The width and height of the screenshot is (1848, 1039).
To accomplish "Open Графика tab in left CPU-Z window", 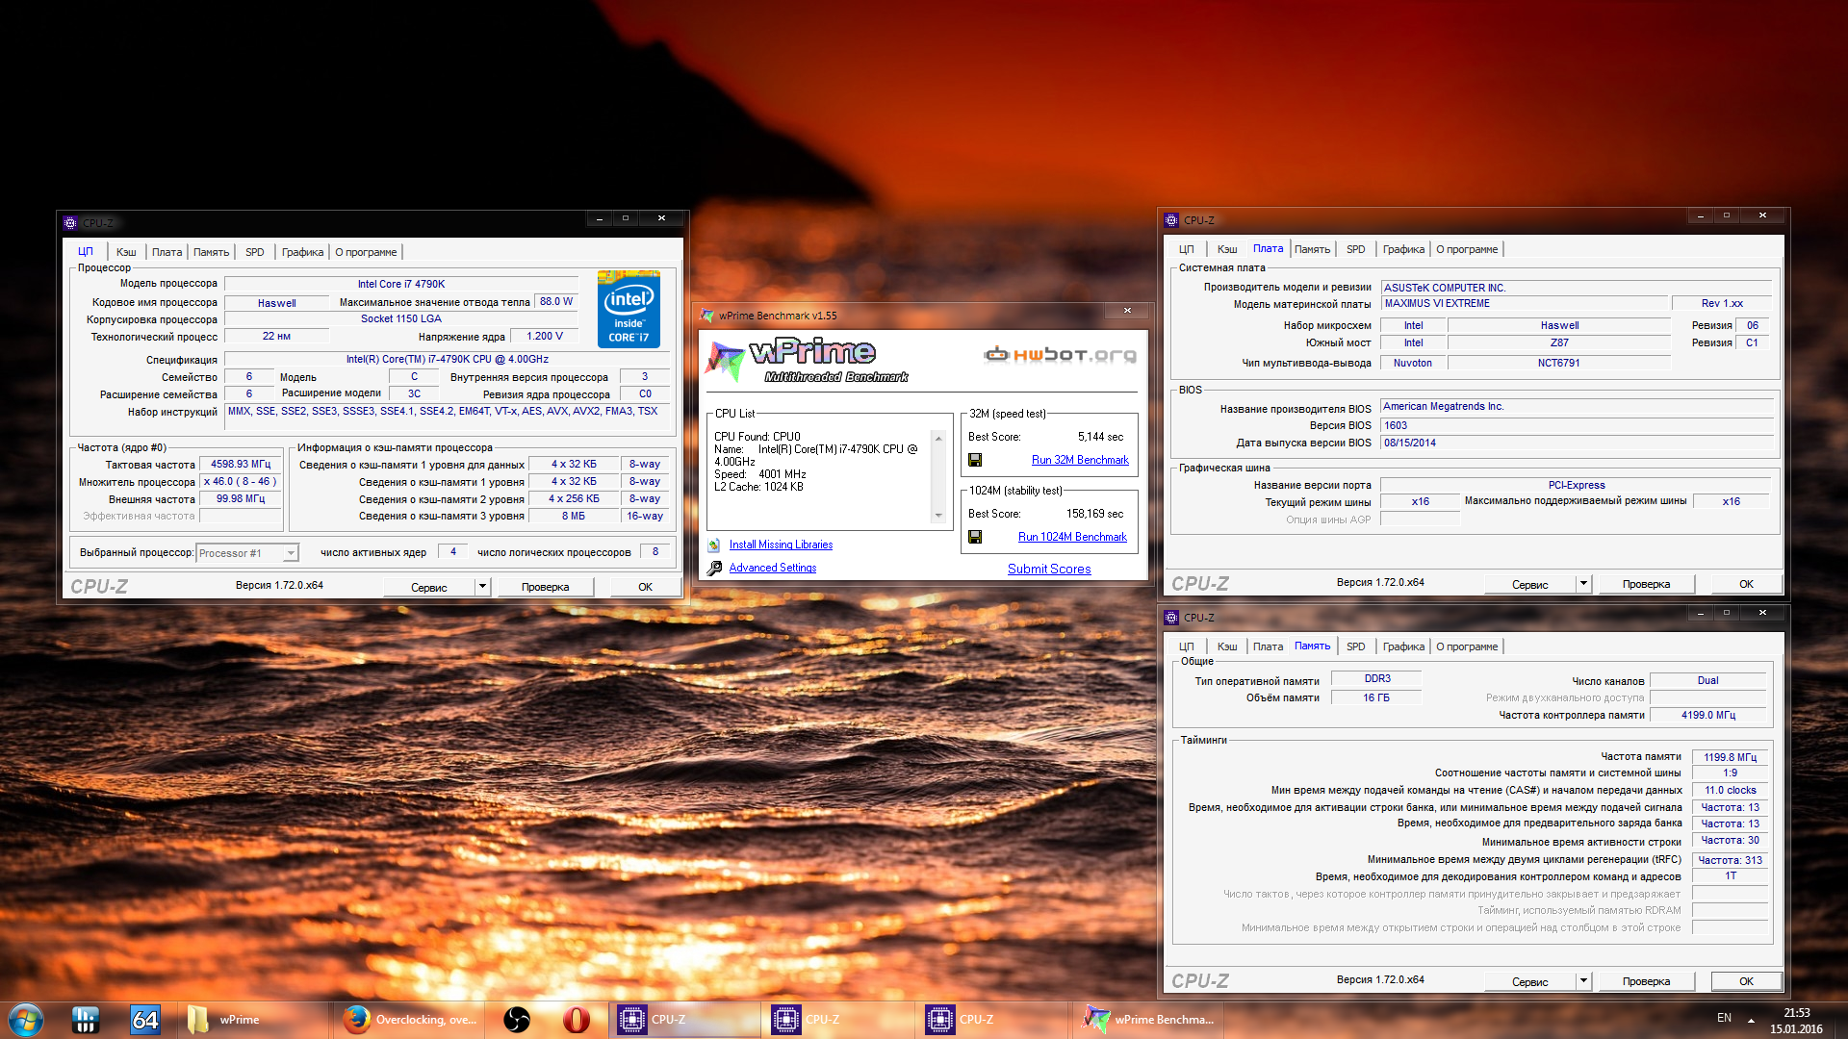I will tap(302, 252).
